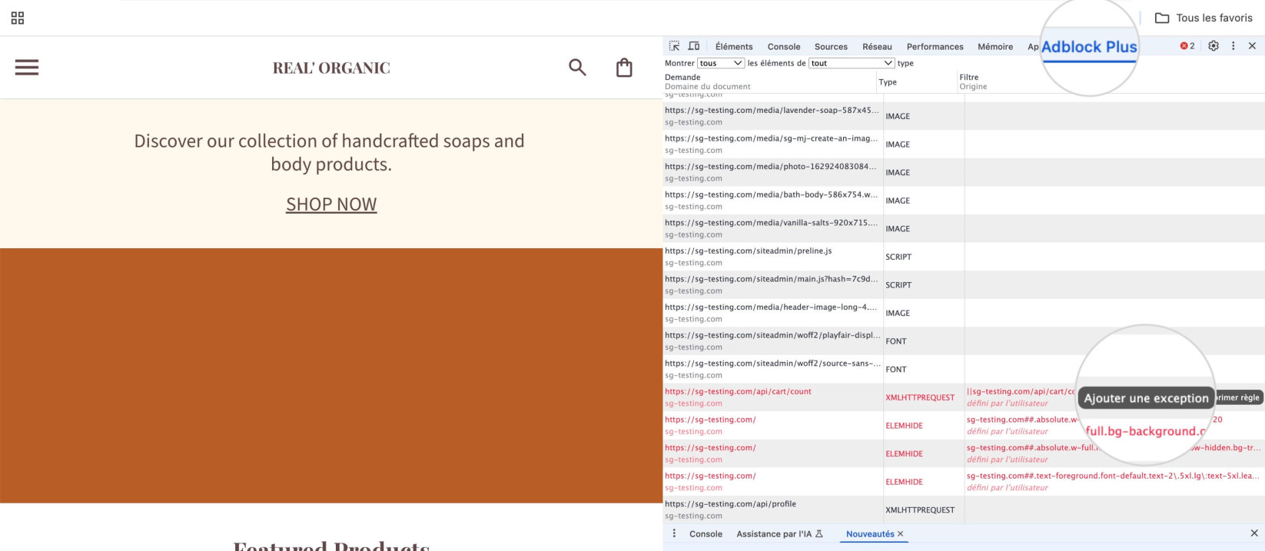Open the bottom drawer three-dot menu
Viewport: 1265px width, 551px height.
[x=675, y=533]
